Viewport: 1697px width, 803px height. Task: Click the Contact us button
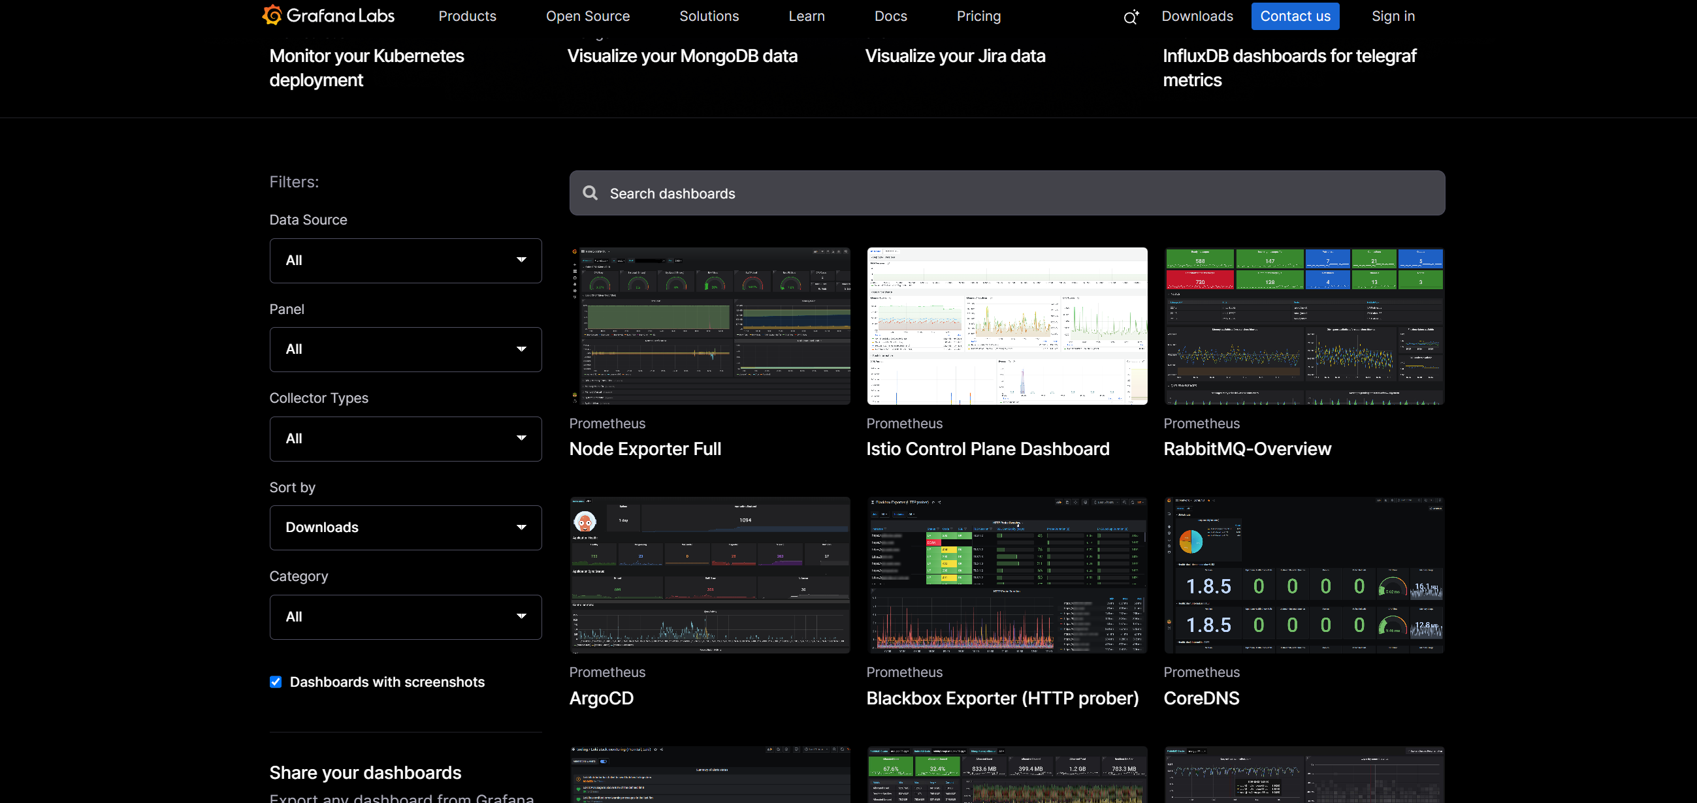click(1295, 16)
